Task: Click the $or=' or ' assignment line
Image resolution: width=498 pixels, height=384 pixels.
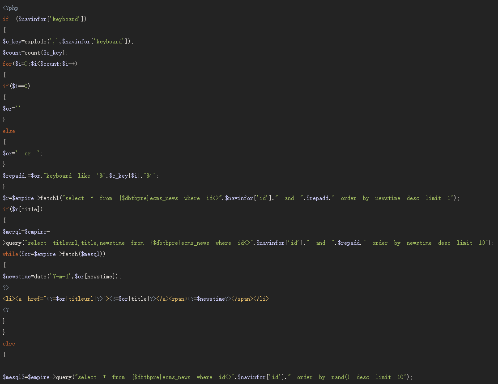Action: click(23, 154)
